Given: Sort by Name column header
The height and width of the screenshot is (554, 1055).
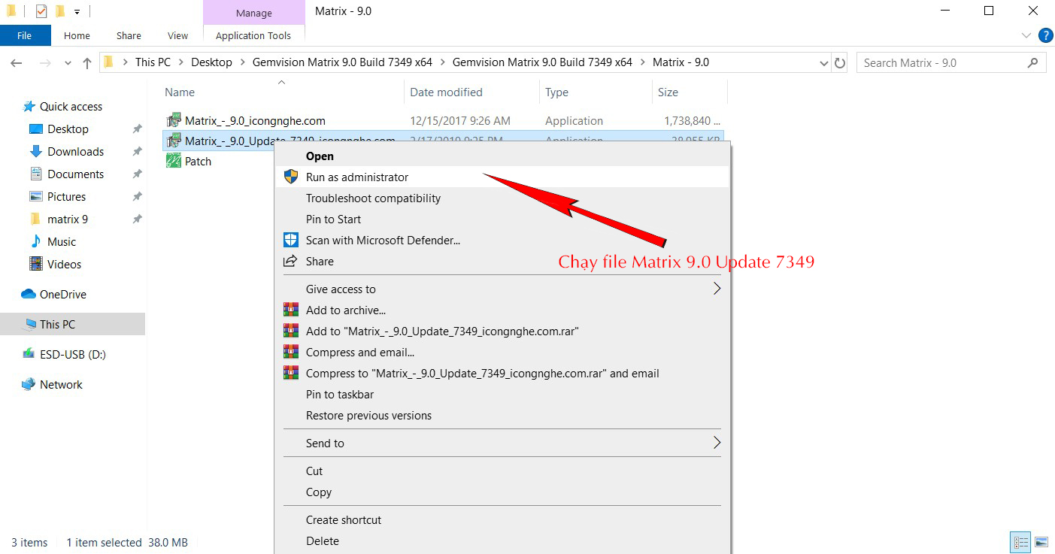Looking at the screenshot, I should pos(282,92).
